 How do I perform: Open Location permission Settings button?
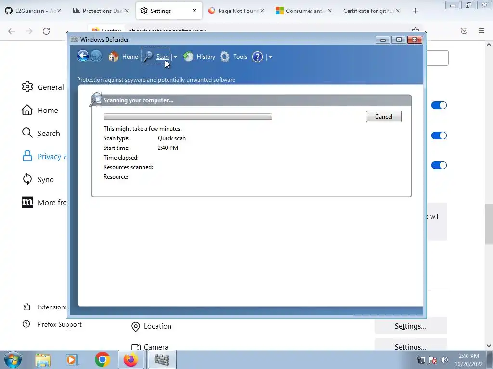point(410,326)
